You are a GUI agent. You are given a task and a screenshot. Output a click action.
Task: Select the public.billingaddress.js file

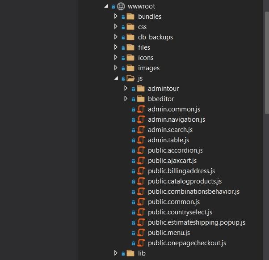point(181,171)
